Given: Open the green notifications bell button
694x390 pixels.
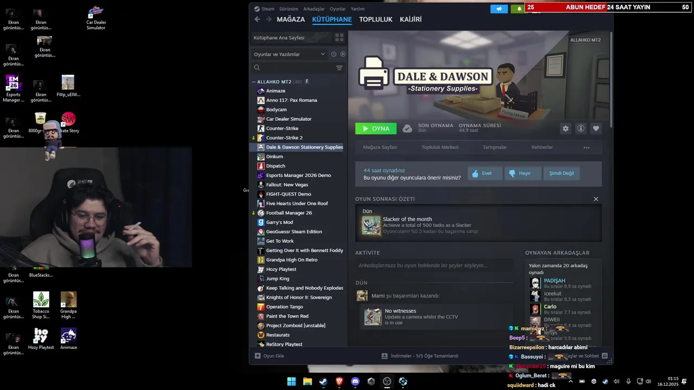Looking at the screenshot, I should (x=518, y=9).
